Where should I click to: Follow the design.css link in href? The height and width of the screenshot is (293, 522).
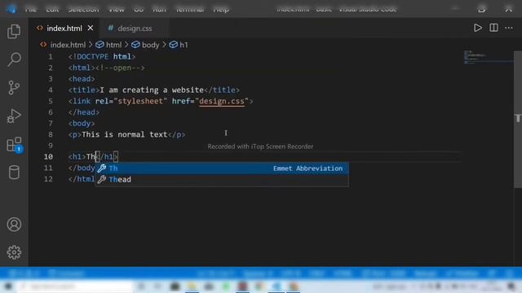(222, 101)
